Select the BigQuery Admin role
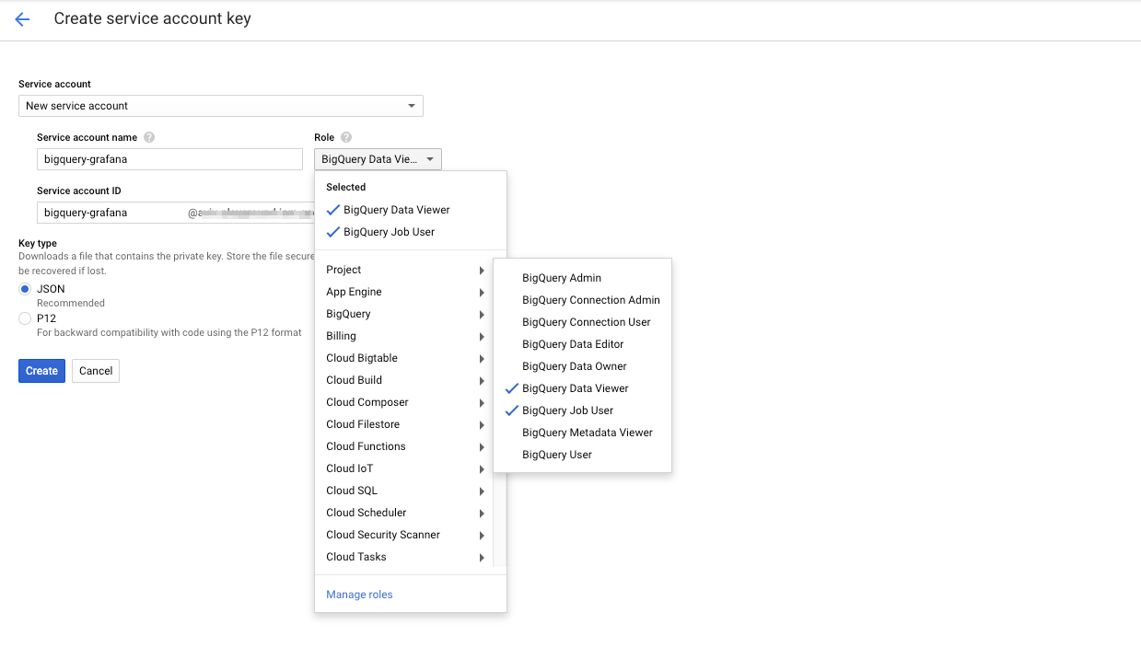This screenshot has width=1141, height=647. (582, 278)
